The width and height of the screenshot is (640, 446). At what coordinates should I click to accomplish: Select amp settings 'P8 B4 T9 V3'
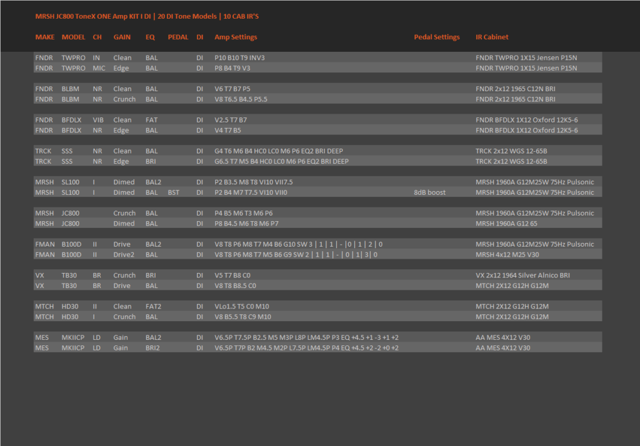[x=232, y=68]
